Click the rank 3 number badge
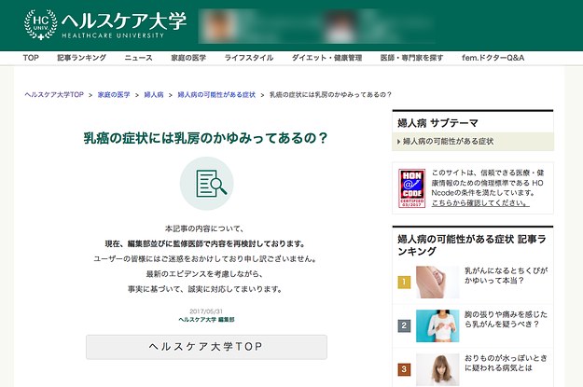583x387 pixels. point(404,369)
